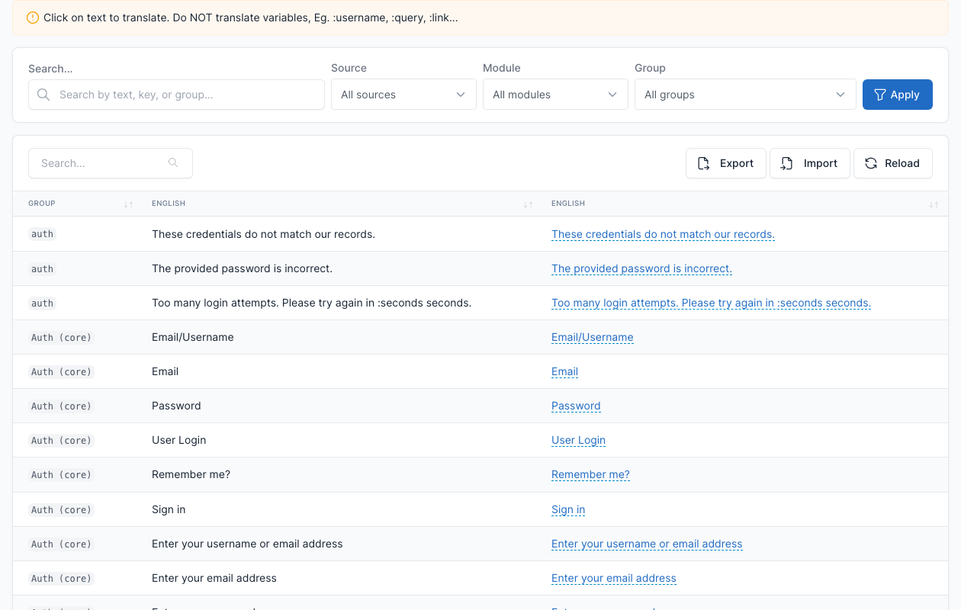Viewport: 961px width, 610px height.
Task: Edit the 'Email/Username' translation link
Action: point(593,337)
